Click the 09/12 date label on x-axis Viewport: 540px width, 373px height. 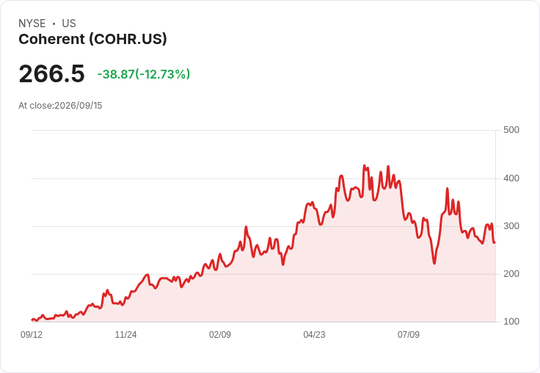(32, 334)
